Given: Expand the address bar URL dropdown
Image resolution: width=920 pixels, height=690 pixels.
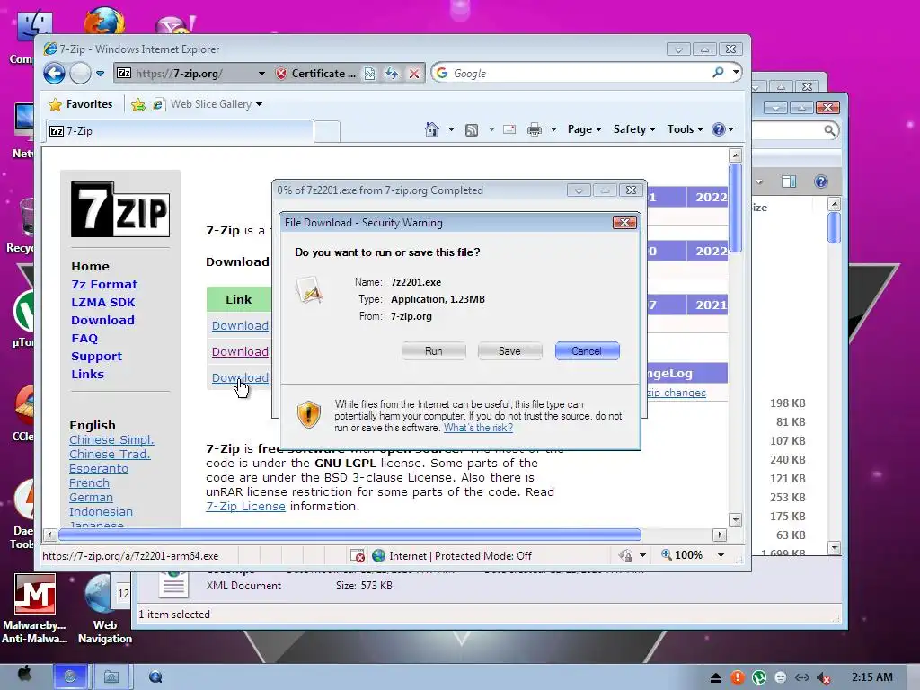Looking at the screenshot, I should pyautogui.click(x=261, y=74).
